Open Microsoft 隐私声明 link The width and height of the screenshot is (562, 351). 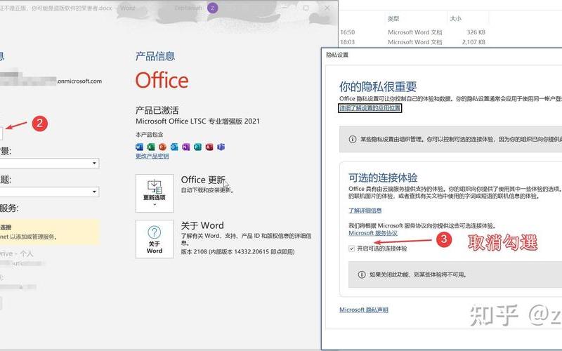pyautogui.click(x=363, y=310)
